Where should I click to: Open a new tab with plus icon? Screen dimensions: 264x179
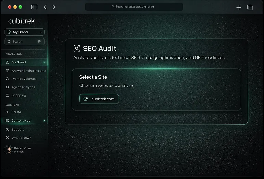tap(239, 8)
